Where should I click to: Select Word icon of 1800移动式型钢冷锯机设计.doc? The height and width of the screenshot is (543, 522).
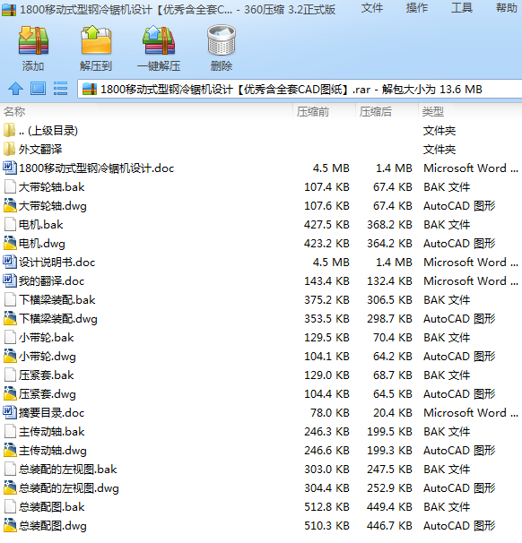(x=10, y=168)
